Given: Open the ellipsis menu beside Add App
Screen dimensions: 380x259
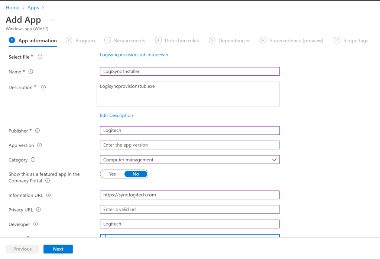Looking at the screenshot, I should pyautogui.click(x=52, y=20).
